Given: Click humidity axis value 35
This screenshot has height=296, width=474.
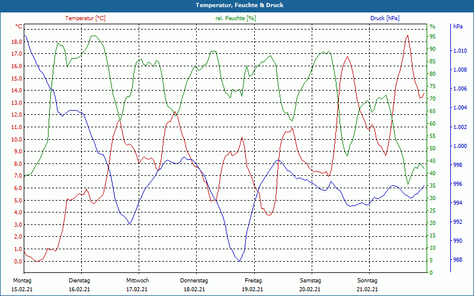Looking at the screenshot, I should tap(433, 186).
